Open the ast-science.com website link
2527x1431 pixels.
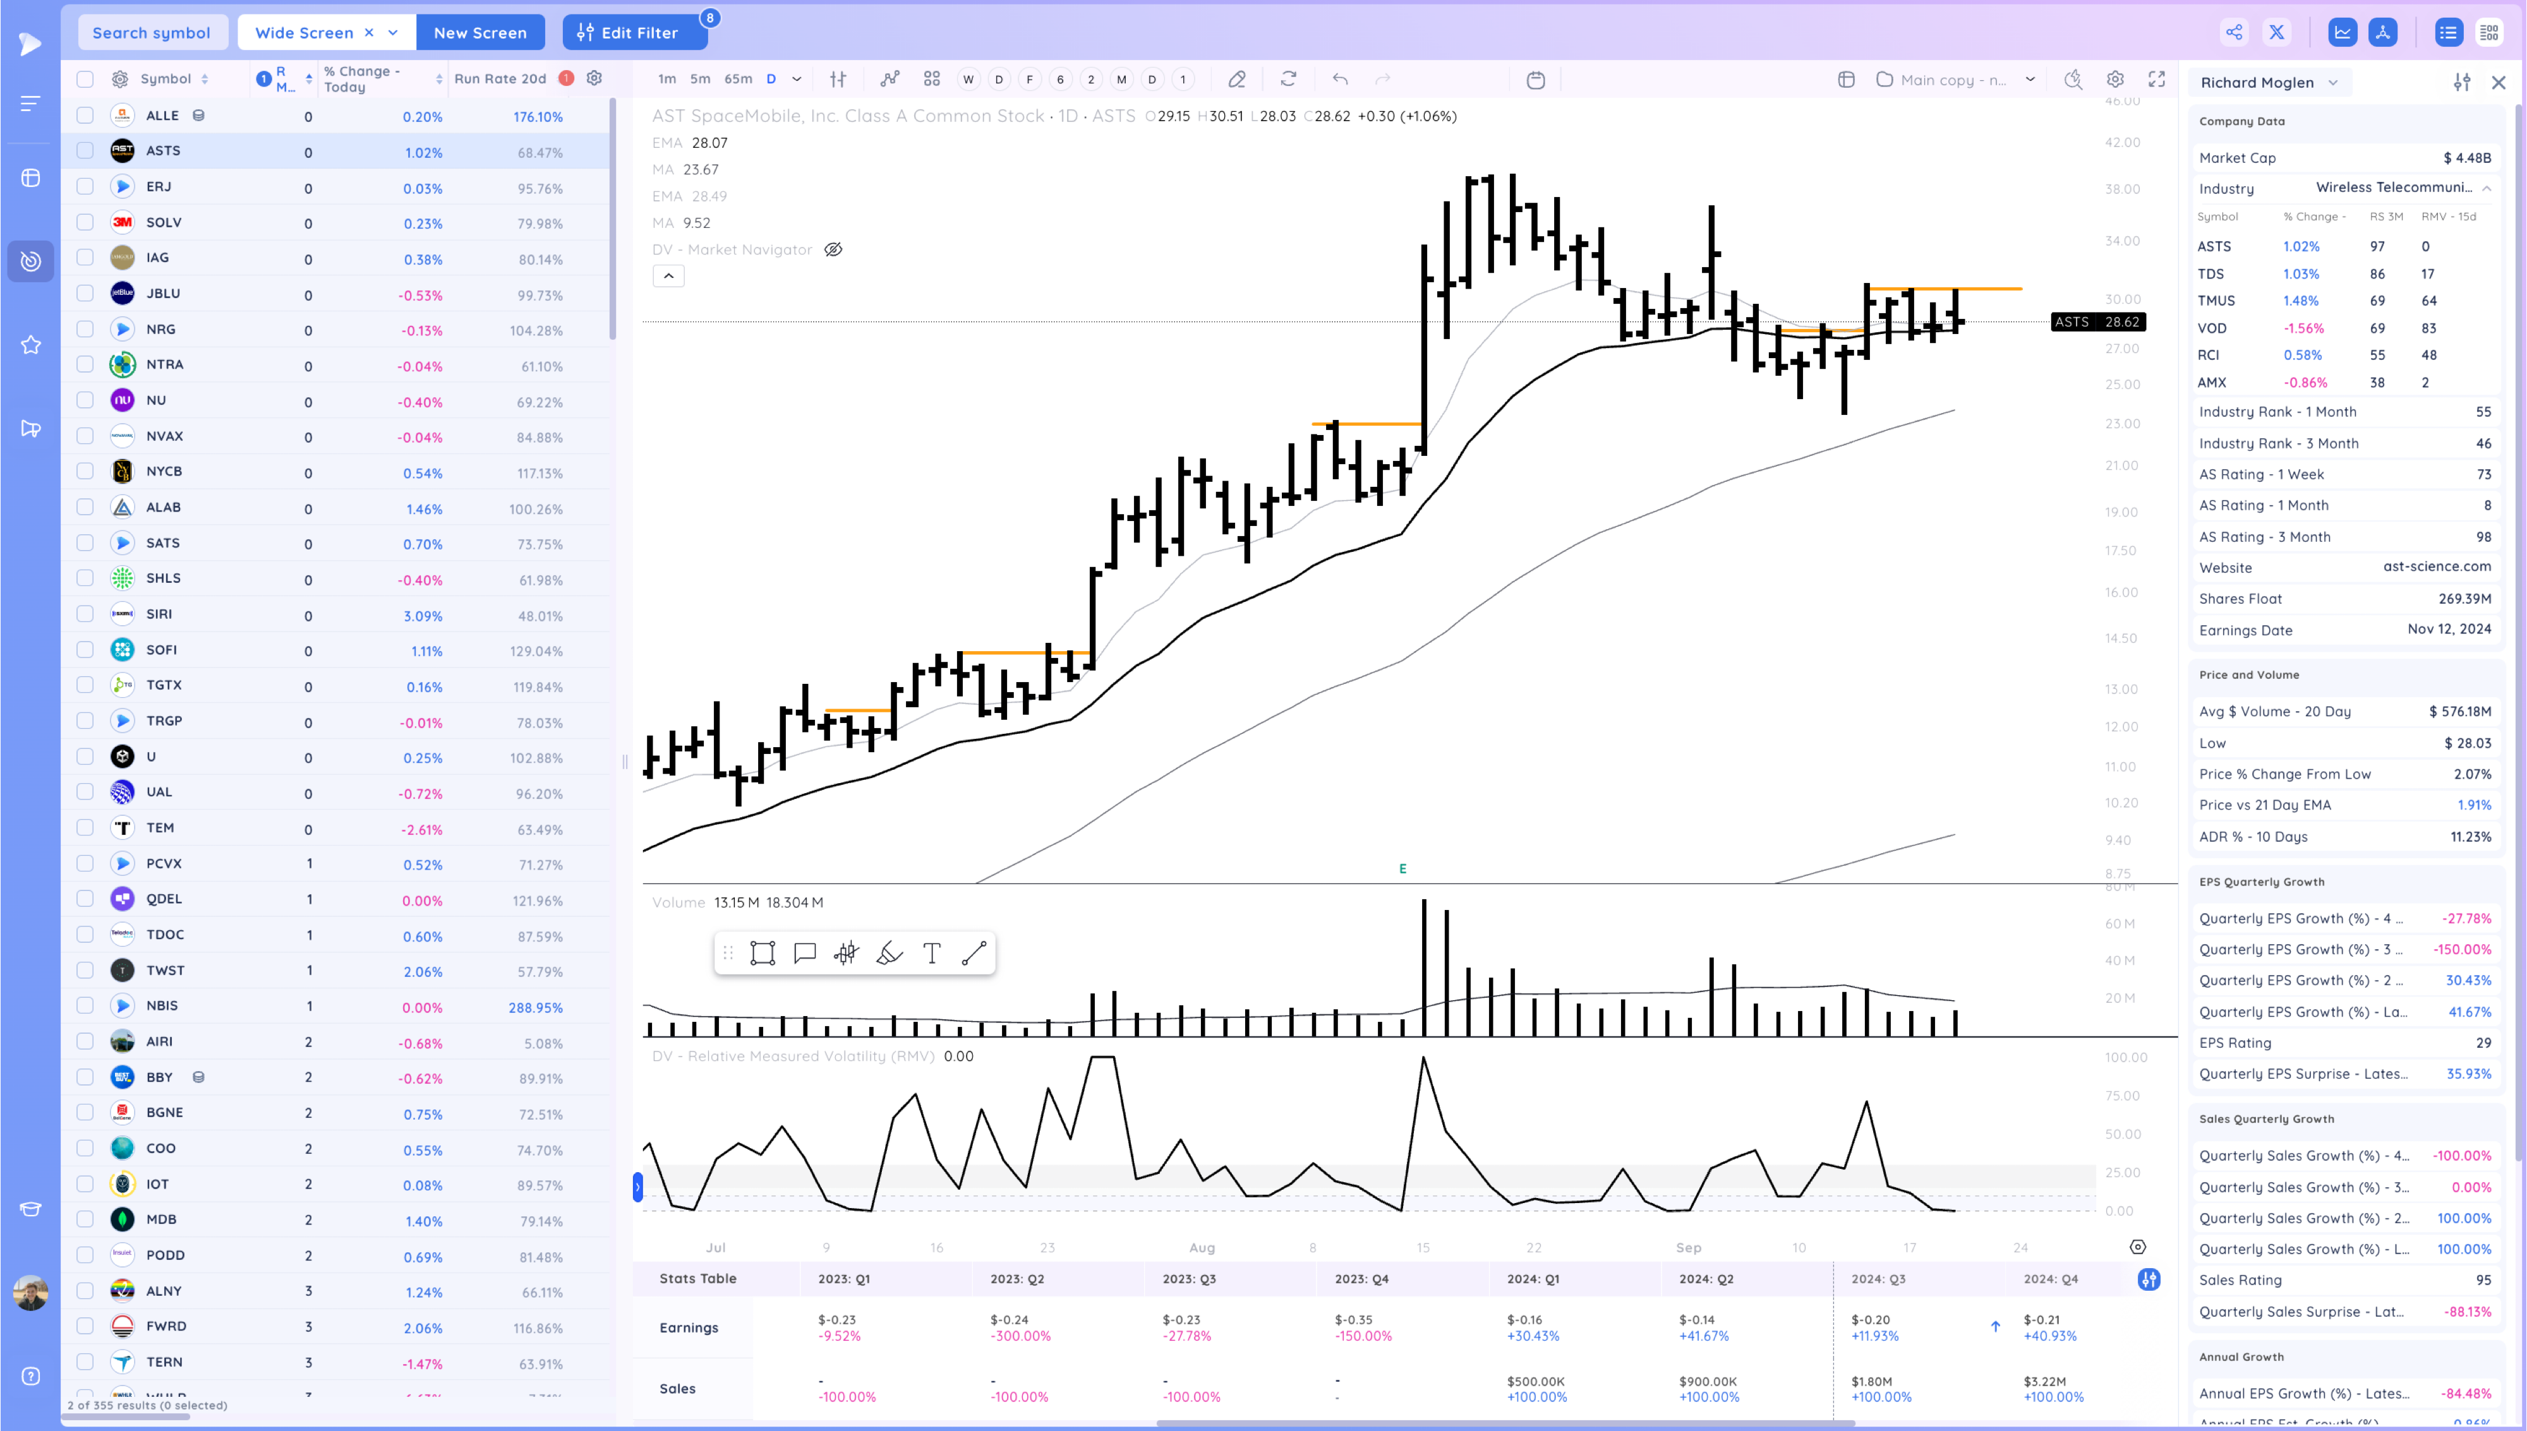[2437, 566]
